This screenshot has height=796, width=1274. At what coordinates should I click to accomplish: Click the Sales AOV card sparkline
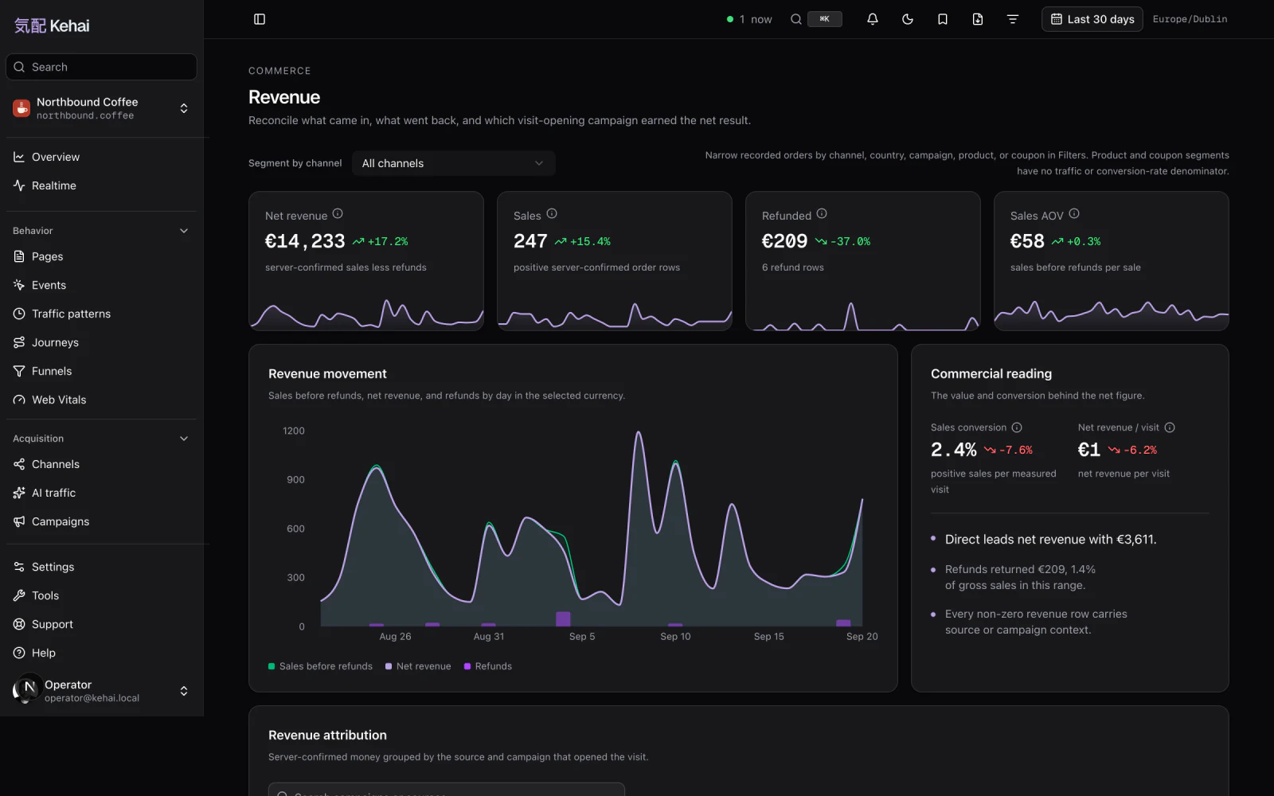[1112, 314]
